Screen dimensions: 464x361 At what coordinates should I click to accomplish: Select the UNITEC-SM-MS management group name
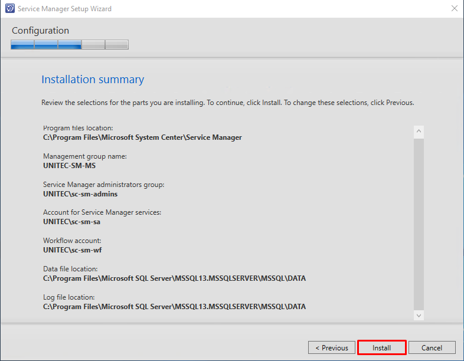tap(70, 166)
